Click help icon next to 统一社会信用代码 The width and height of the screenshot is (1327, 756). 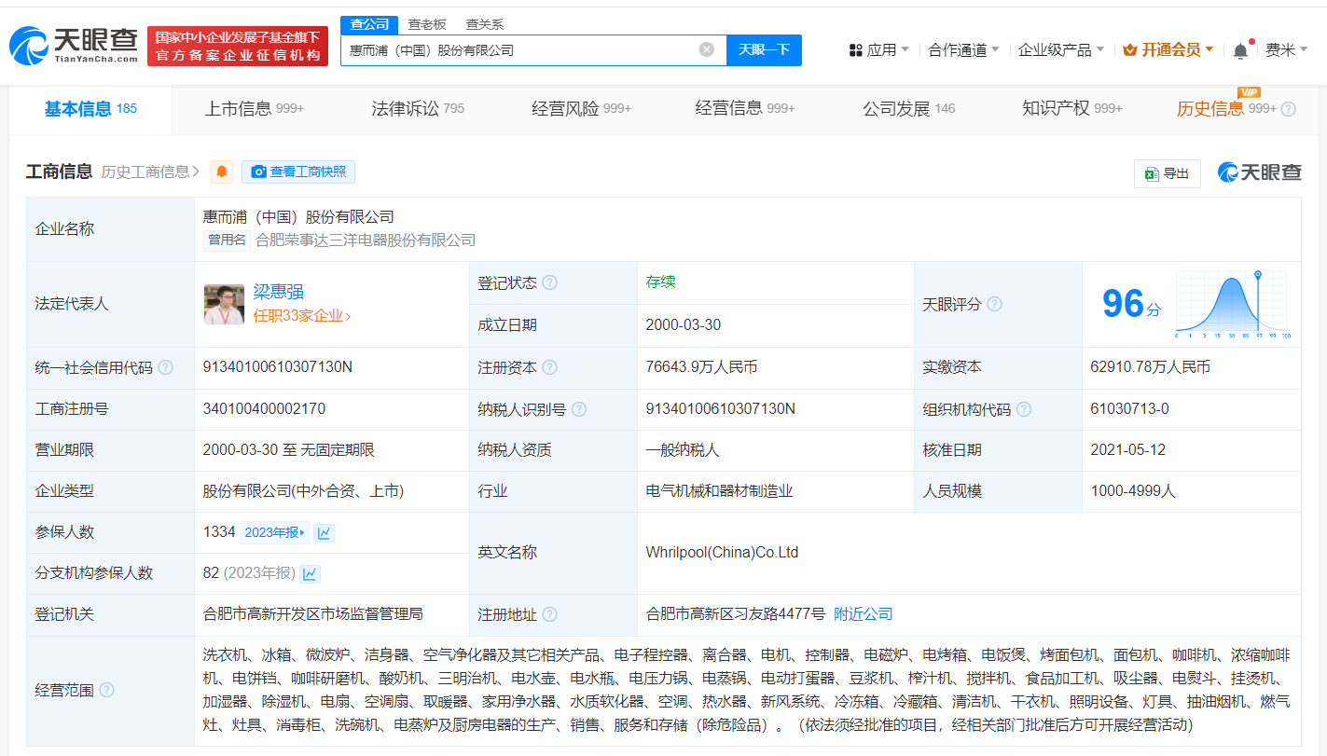pos(165,367)
